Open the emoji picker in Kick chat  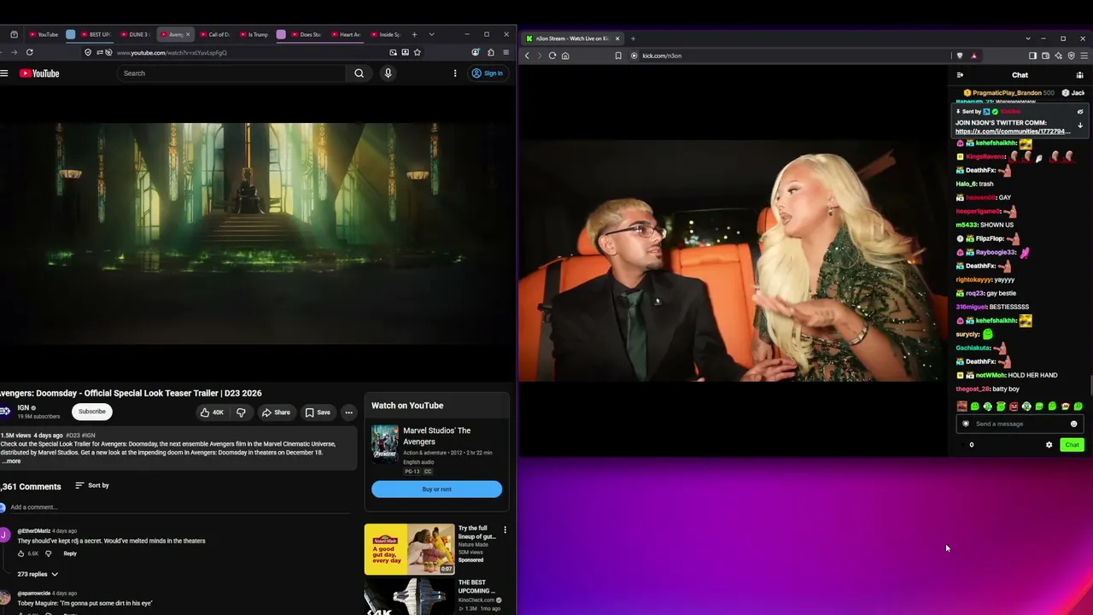[x=1073, y=424]
